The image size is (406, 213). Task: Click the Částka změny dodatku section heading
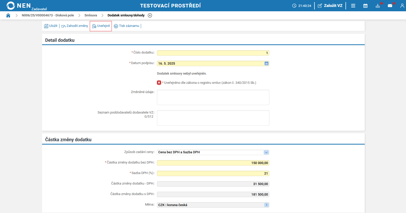68,140
